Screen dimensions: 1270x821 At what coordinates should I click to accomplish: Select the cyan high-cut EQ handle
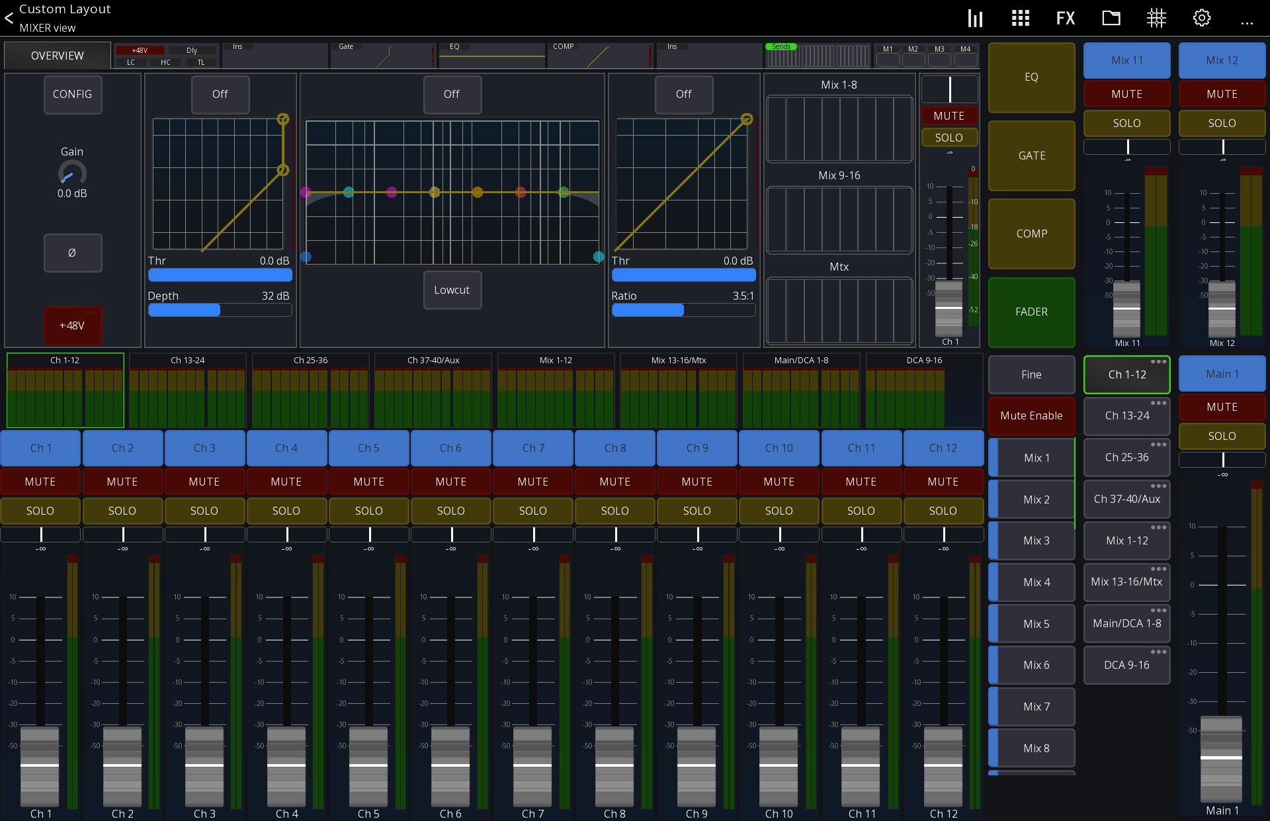click(599, 257)
